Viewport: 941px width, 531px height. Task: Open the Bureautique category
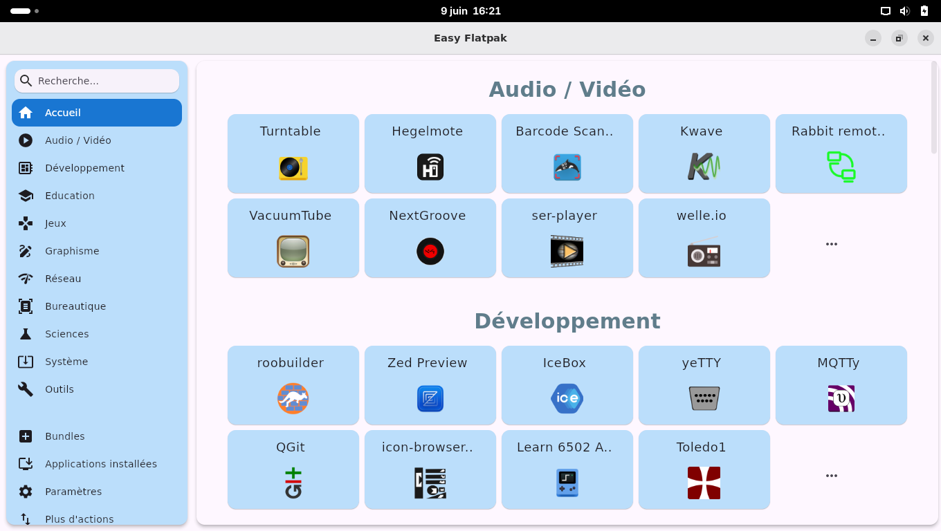(x=97, y=306)
